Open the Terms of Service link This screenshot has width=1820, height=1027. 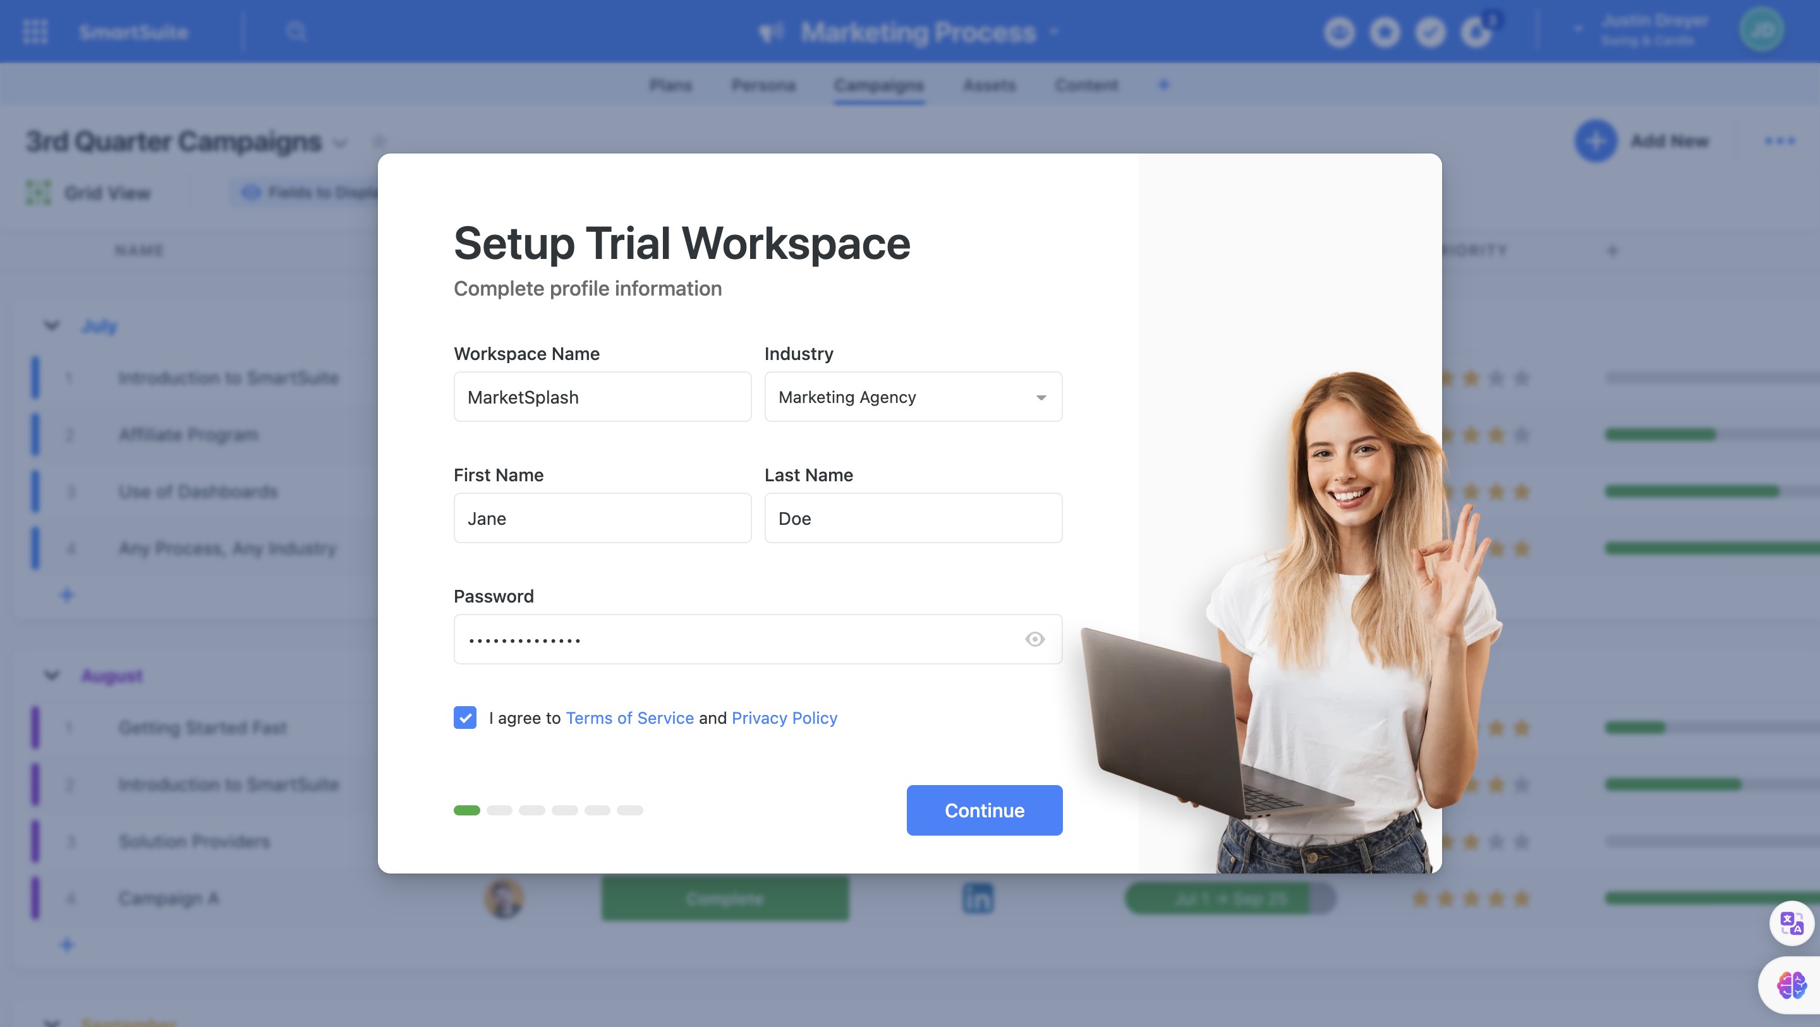point(629,718)
